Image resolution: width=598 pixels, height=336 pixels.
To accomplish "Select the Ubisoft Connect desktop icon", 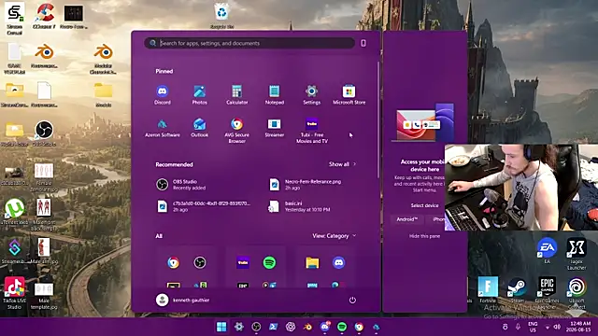I will tap(577, 292).
